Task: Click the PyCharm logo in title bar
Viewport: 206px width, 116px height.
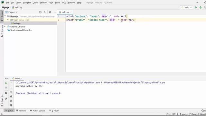Action: coord(3,2)
